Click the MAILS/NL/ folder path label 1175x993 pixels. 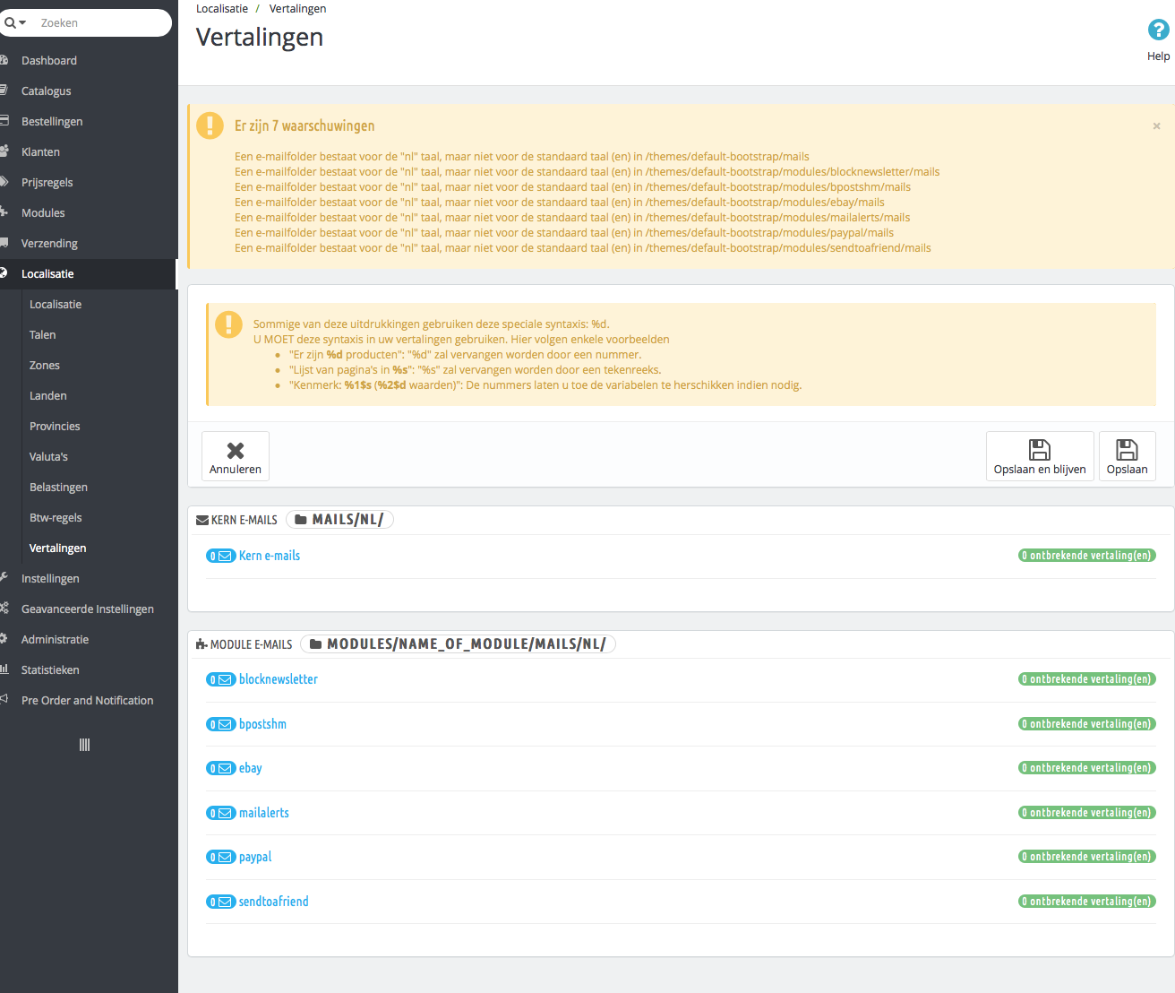(339, 520)
